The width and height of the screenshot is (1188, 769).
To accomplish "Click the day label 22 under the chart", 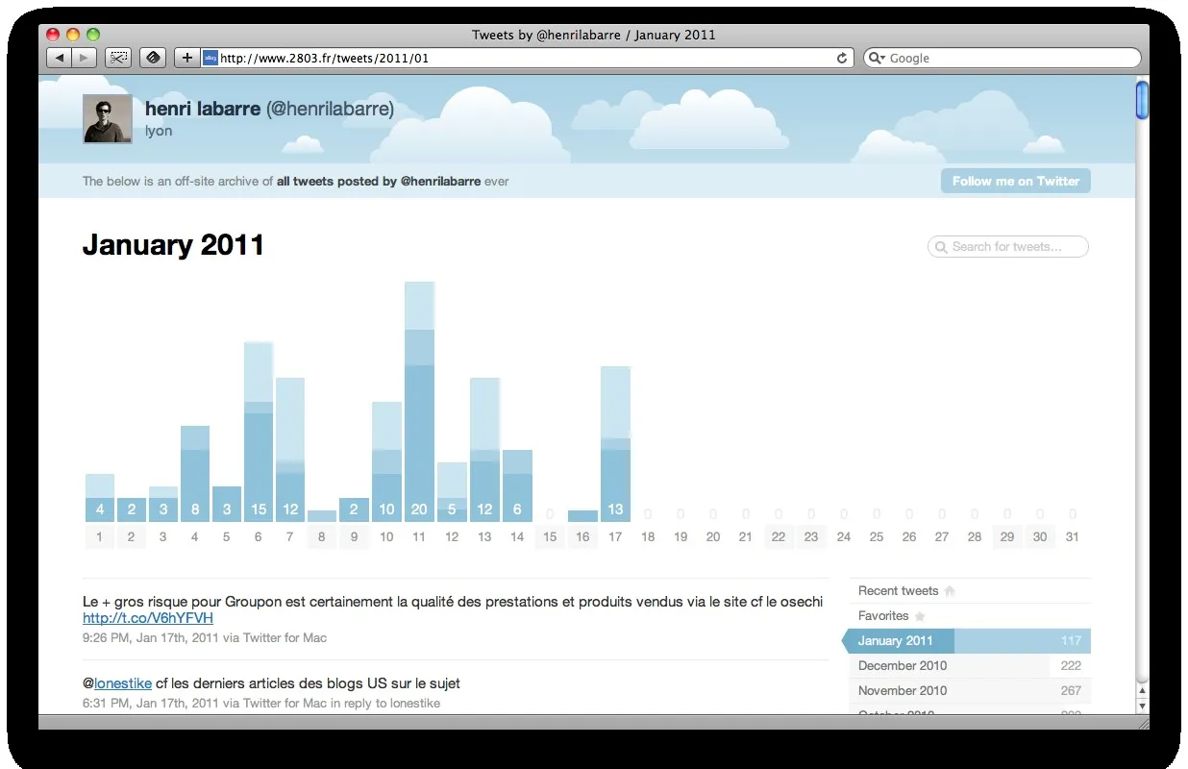I will coord(779,537).
